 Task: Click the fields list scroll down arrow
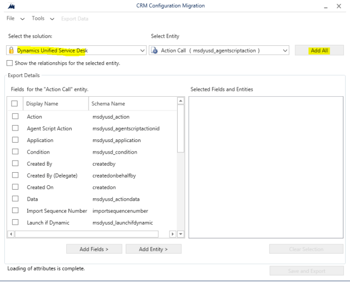180,234
